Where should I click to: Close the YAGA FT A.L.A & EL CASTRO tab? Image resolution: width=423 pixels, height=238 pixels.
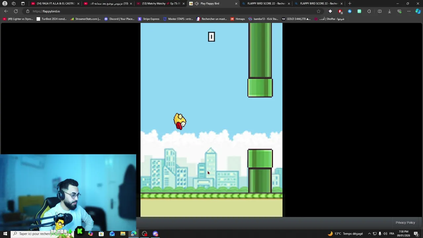(78, 4)
